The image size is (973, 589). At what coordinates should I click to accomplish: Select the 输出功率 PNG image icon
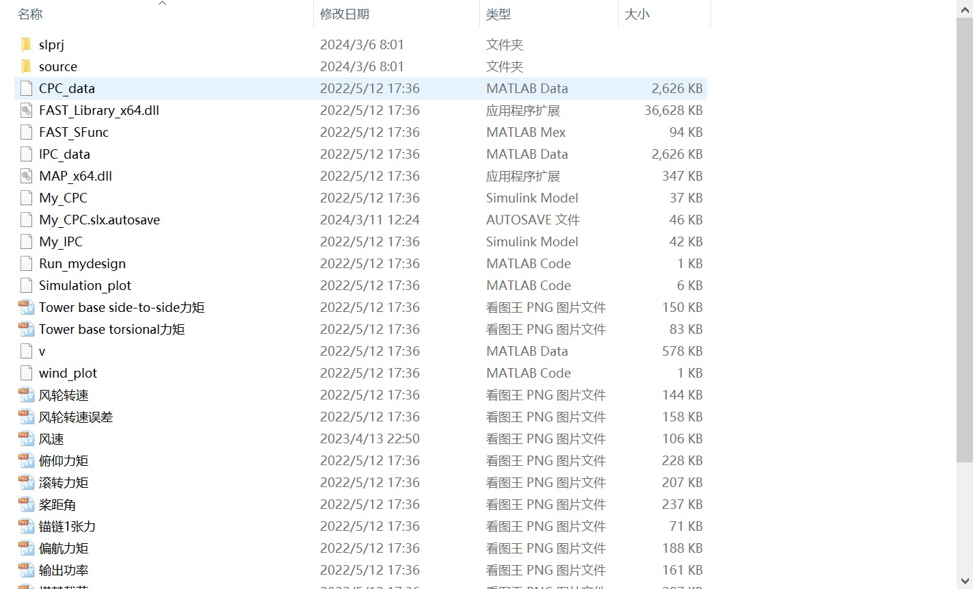pos(25,570)
